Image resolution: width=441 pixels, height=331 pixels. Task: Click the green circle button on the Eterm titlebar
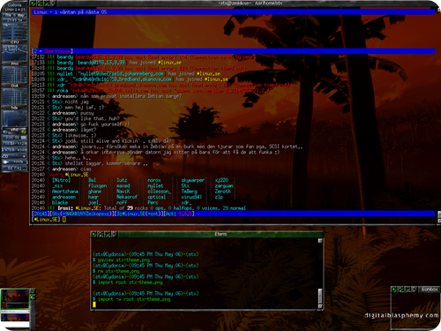pos(93,234)
